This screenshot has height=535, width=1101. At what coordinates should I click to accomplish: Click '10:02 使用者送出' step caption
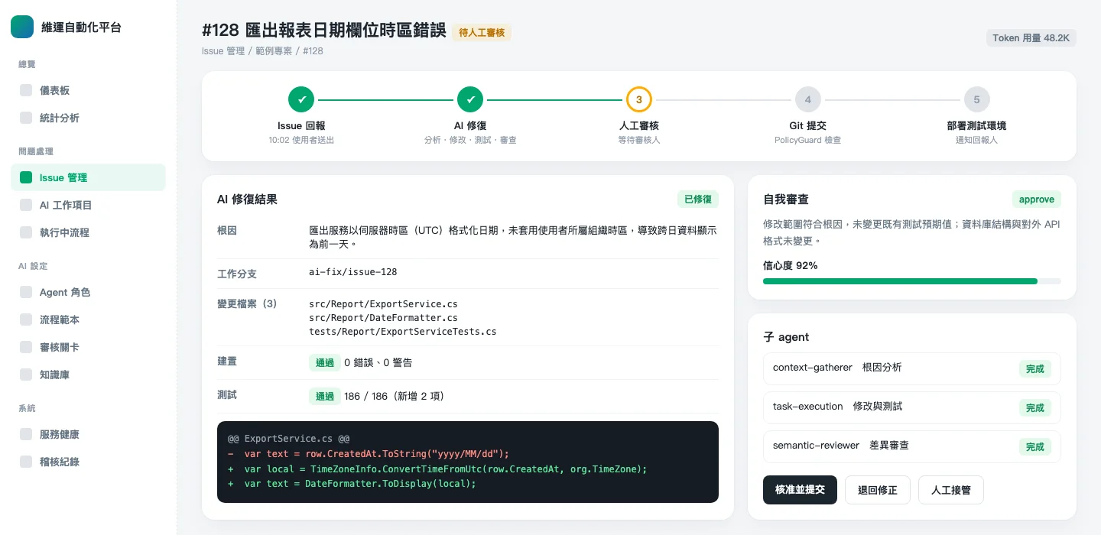click(301, 140)
